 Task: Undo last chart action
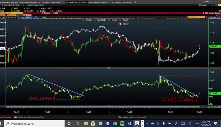click(x=216, y=15)
